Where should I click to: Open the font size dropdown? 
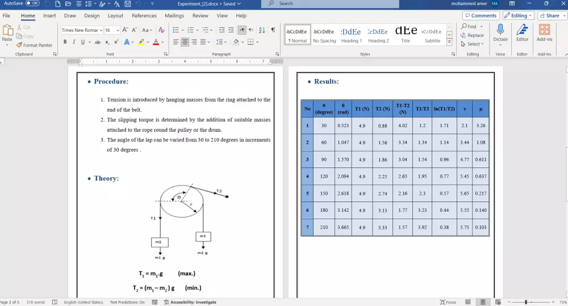pos(118,30)
